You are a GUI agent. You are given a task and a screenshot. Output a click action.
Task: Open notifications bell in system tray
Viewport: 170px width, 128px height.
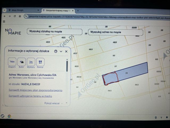[167, 117]
